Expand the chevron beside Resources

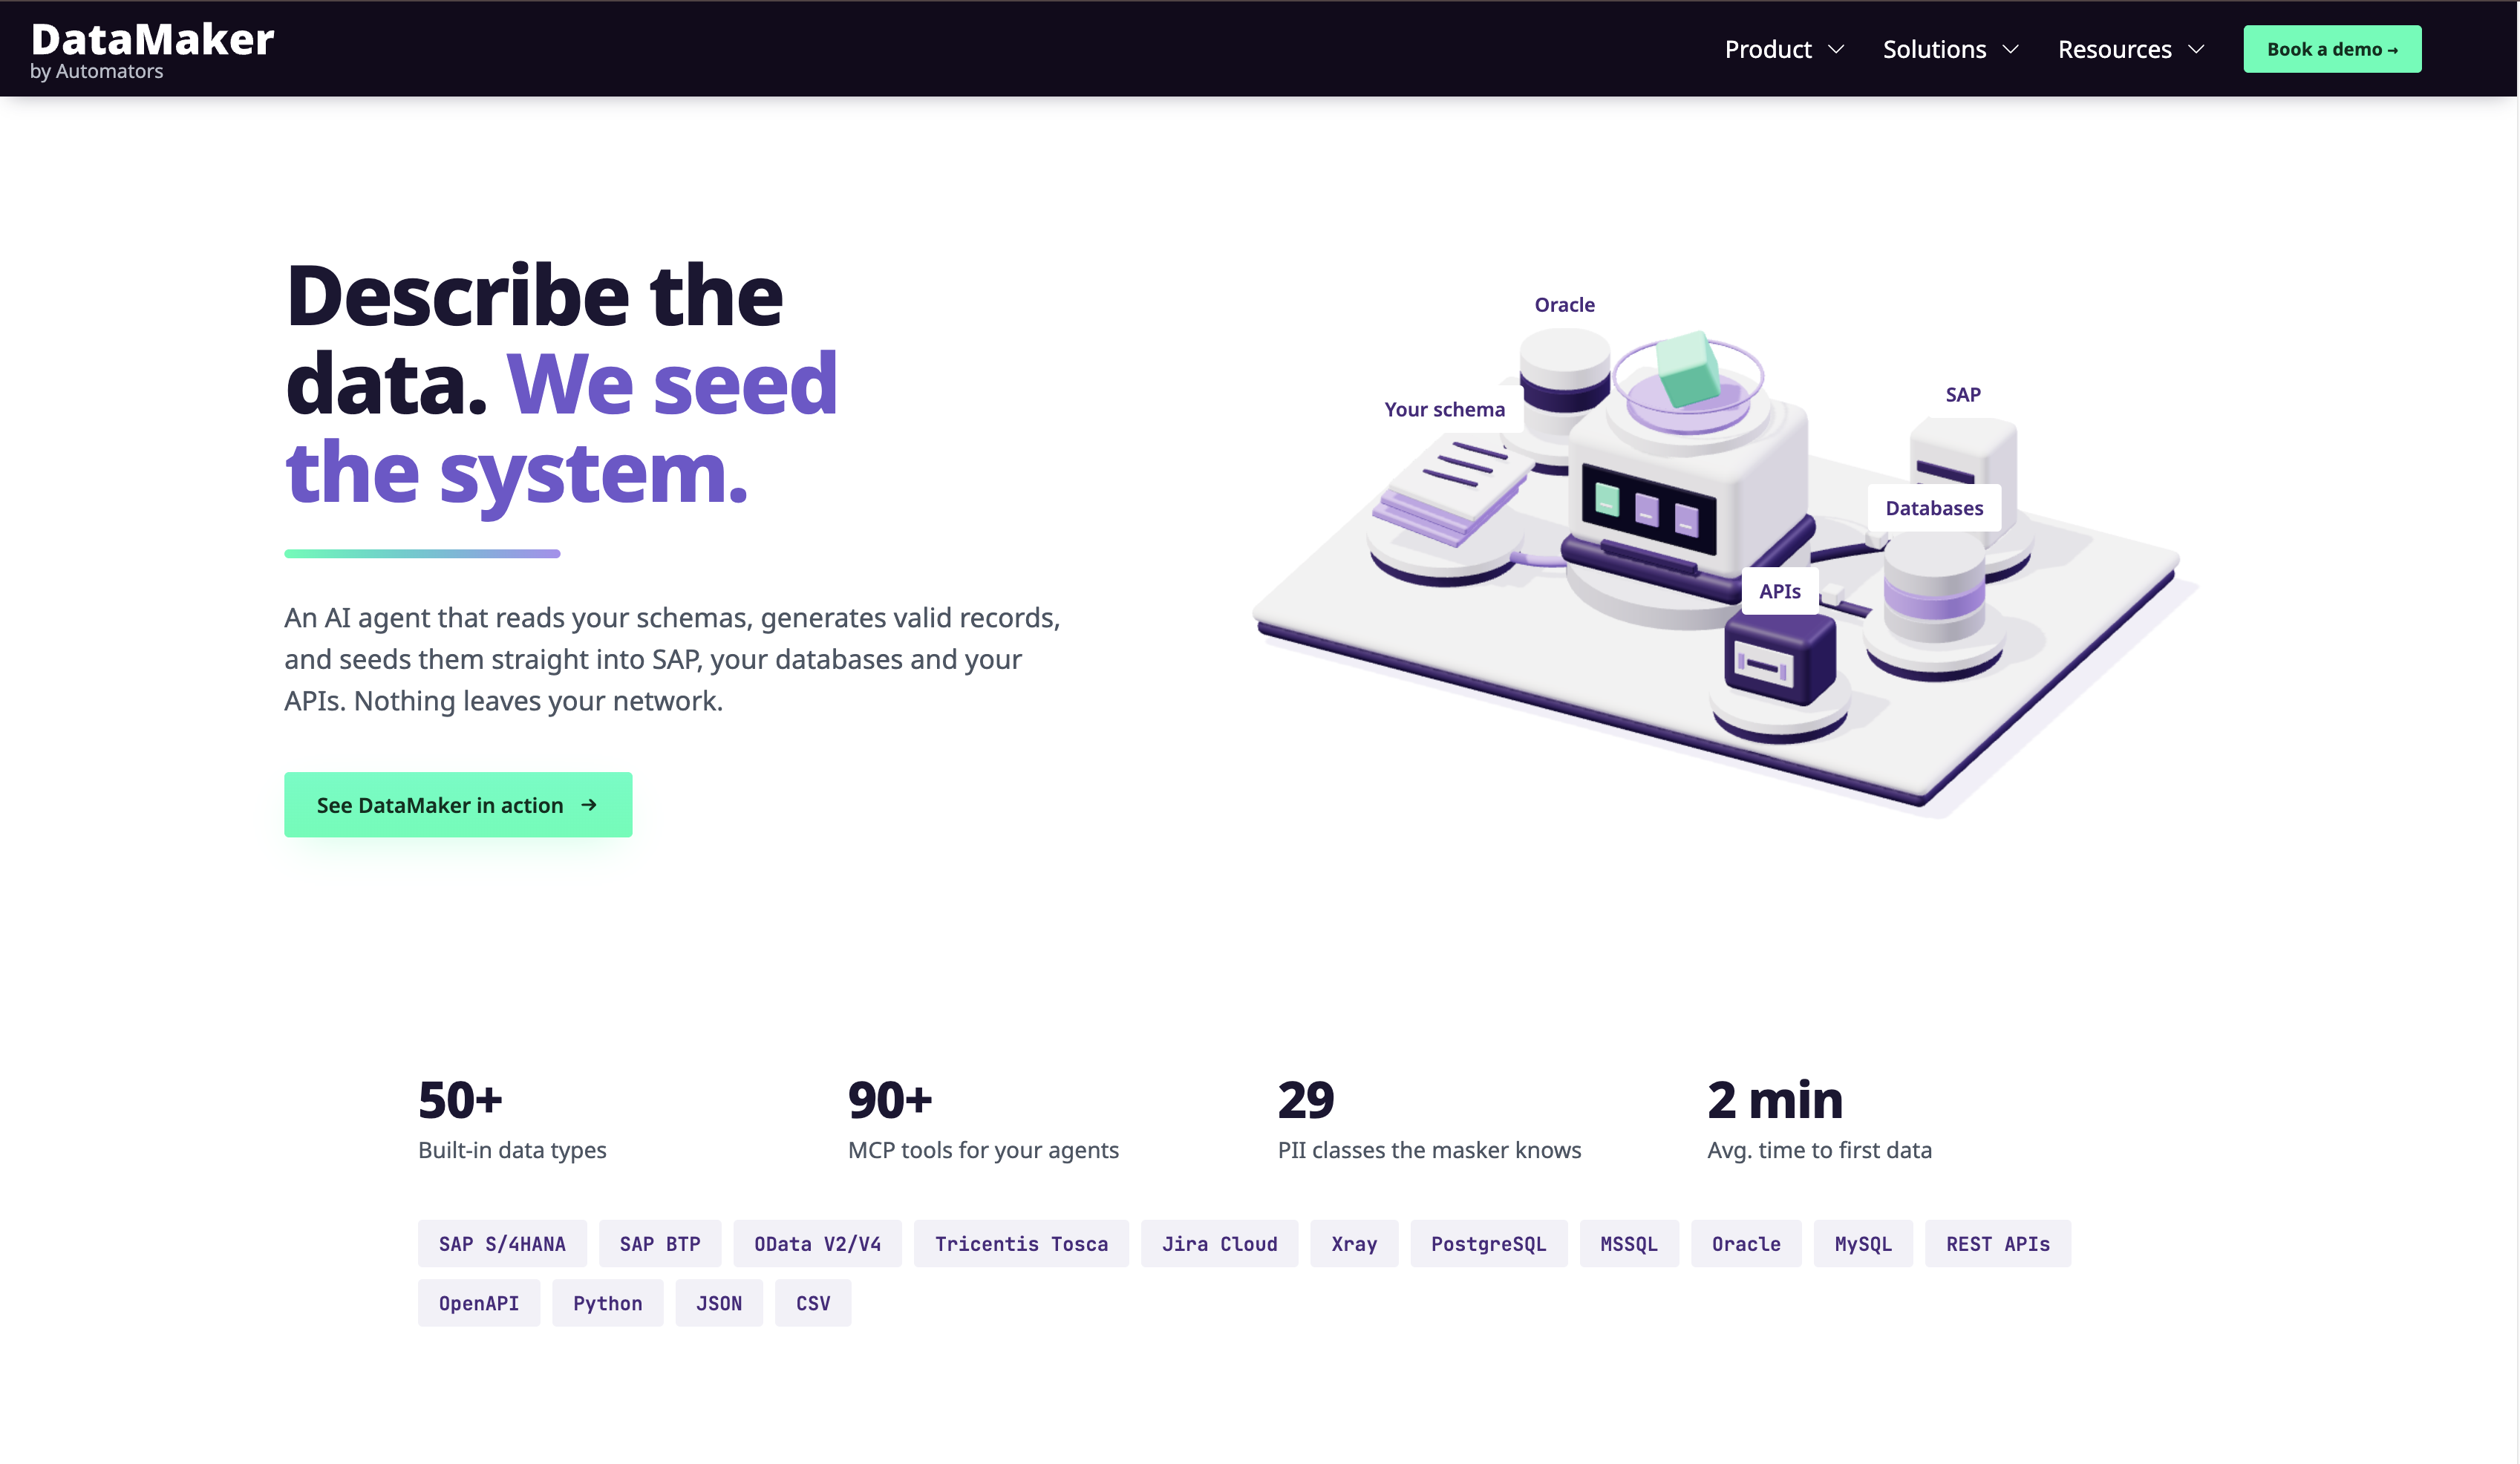(2196, 49)
